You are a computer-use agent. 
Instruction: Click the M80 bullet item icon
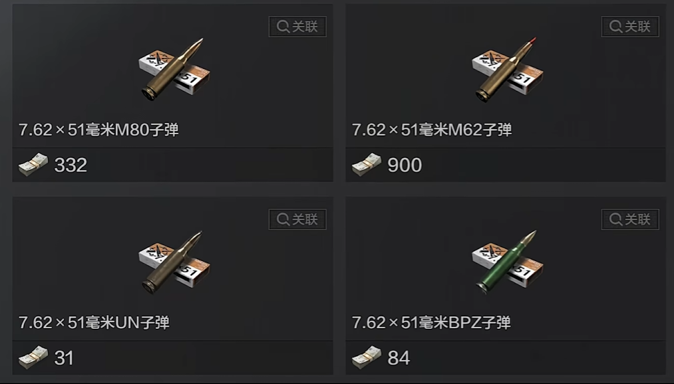point(174,70)
